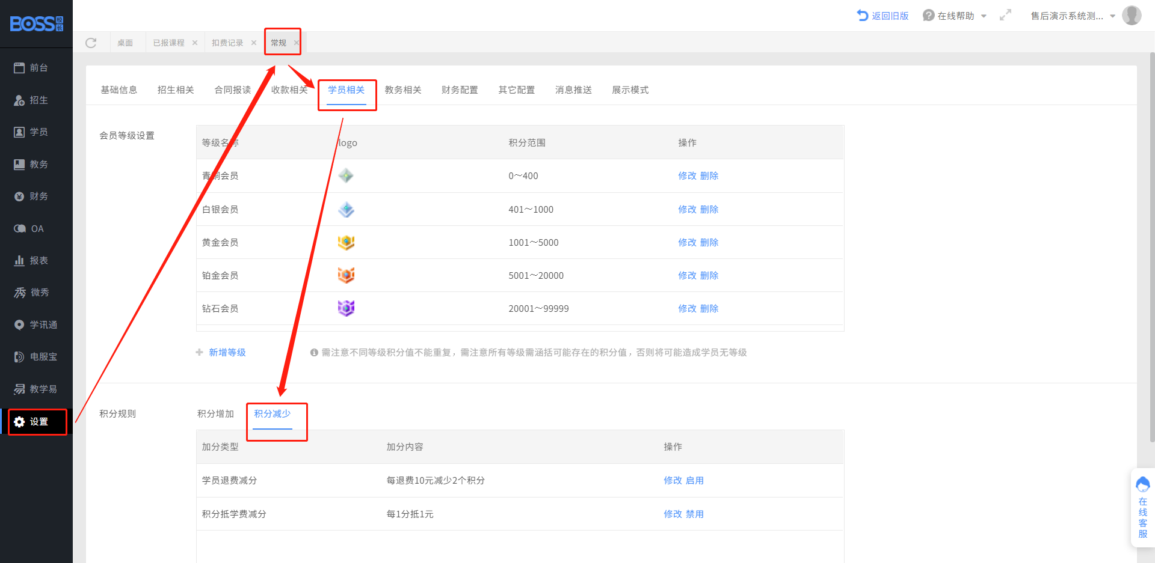
Task: Click the 黄金会员 logo badge
Action: coord(346,243)
